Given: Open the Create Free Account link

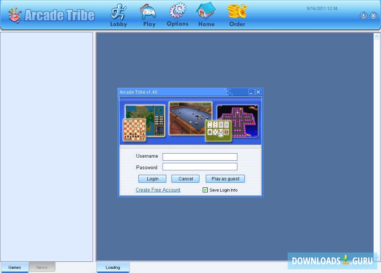Looking at the screenshot, I should tap(158, 190).
